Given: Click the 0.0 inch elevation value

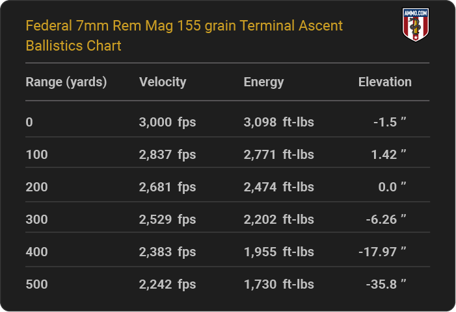Looking at the screenshot, I should (x=392, y=187).
